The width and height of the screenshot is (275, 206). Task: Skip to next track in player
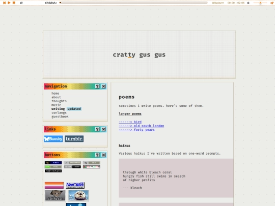tap(14, 3)
